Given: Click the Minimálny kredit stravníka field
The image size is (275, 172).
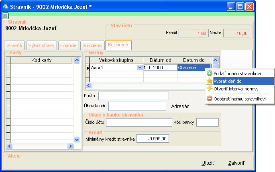Looking at the screenshot, I should (x=153, y=139).
